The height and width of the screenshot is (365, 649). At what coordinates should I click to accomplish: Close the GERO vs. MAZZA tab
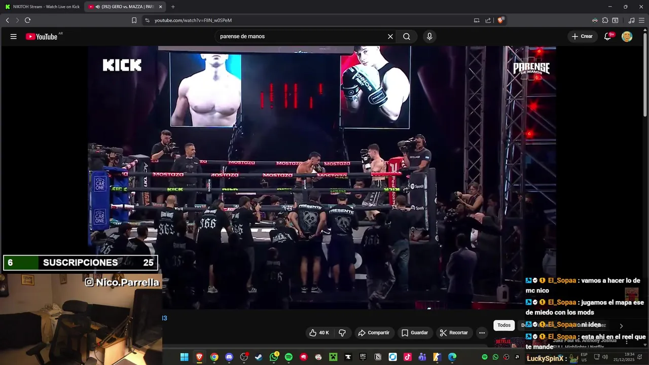coord(161,7)
